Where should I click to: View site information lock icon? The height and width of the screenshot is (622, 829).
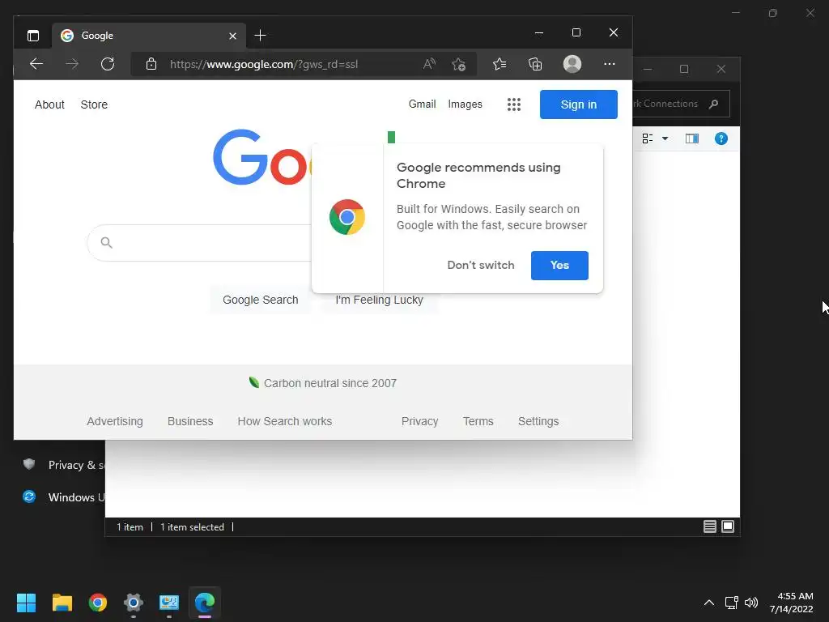[151, 64]
